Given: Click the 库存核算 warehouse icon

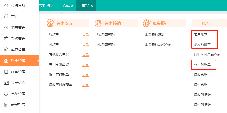Looking at the screenshot, I should (x=6, y=50).
